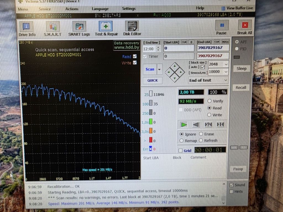Viewport: 283px width, 212px height.
Task: Toggle the Read graph checkbox
Action: pos(135,56)
